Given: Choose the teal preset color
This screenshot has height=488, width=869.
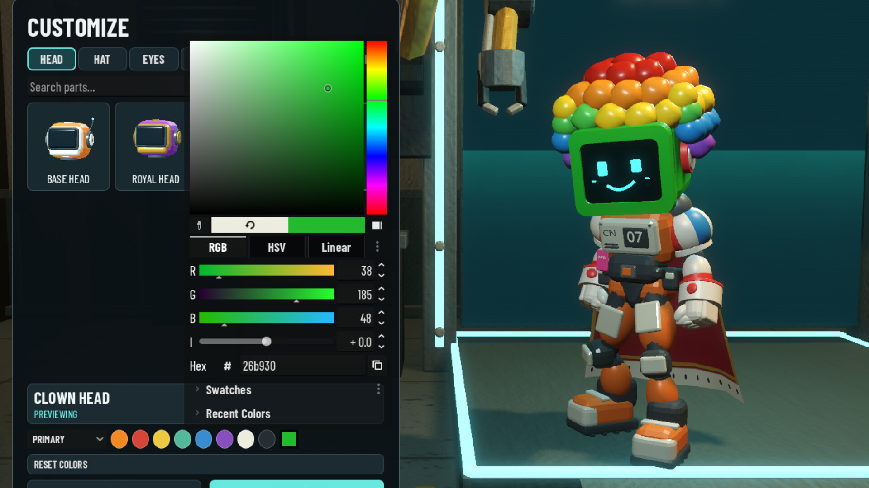Looking at the screenshot, I should click(x=182, y=439).
